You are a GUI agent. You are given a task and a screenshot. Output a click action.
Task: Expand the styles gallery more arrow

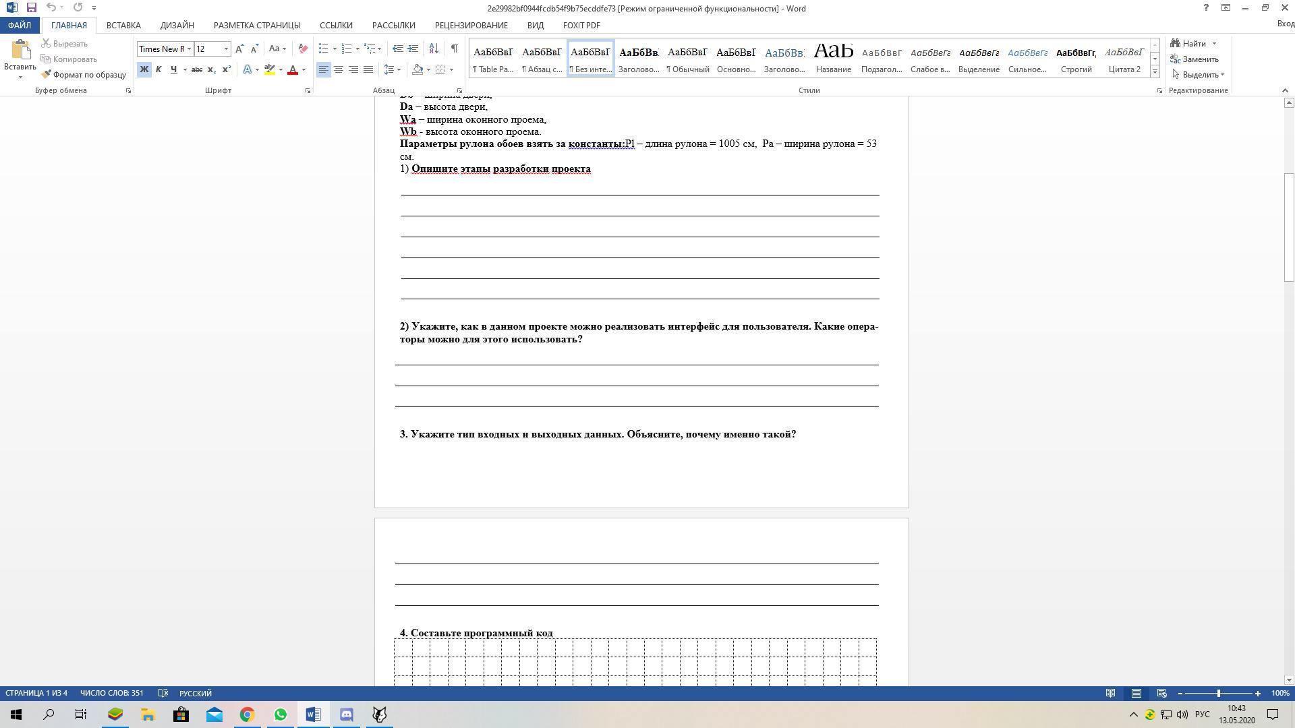tap(1155, 71)
